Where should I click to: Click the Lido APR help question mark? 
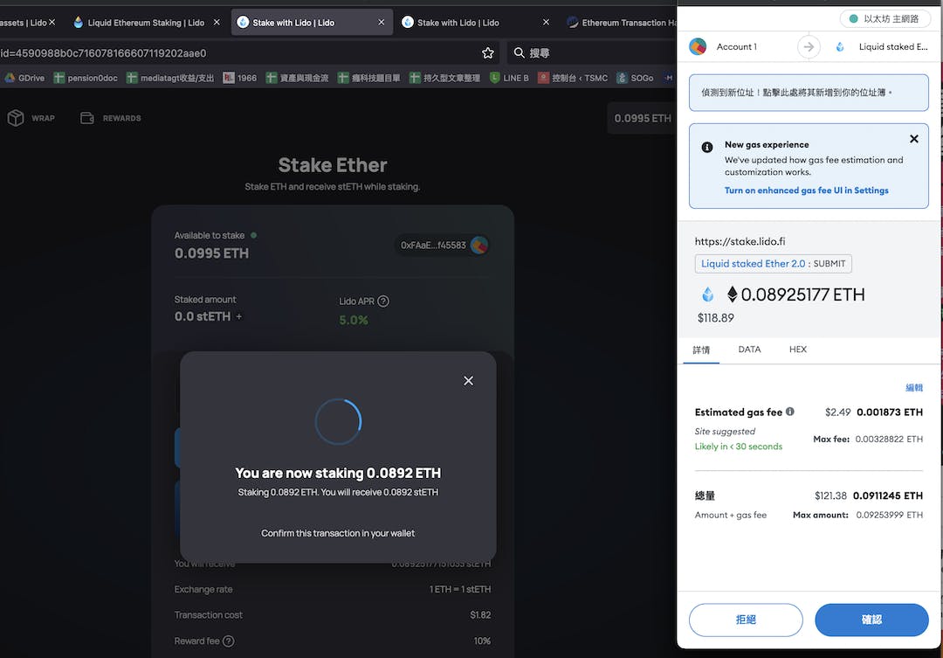tap(383, 301)
